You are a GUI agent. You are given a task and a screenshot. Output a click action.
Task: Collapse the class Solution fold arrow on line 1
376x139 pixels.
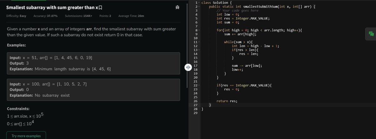[x=199, y=2]
